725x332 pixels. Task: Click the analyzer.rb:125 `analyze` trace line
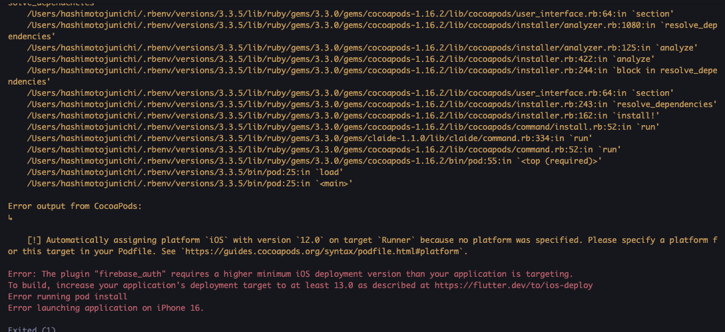[x=362, y=48]
